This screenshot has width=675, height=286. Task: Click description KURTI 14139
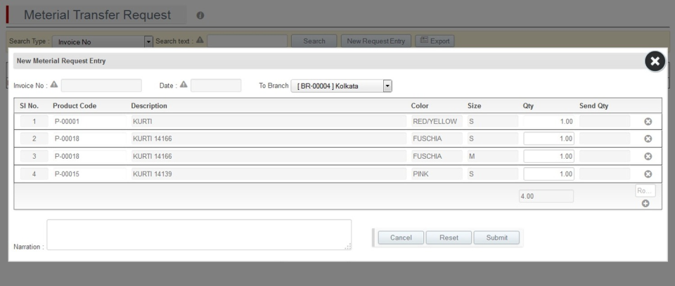[269, 174]
